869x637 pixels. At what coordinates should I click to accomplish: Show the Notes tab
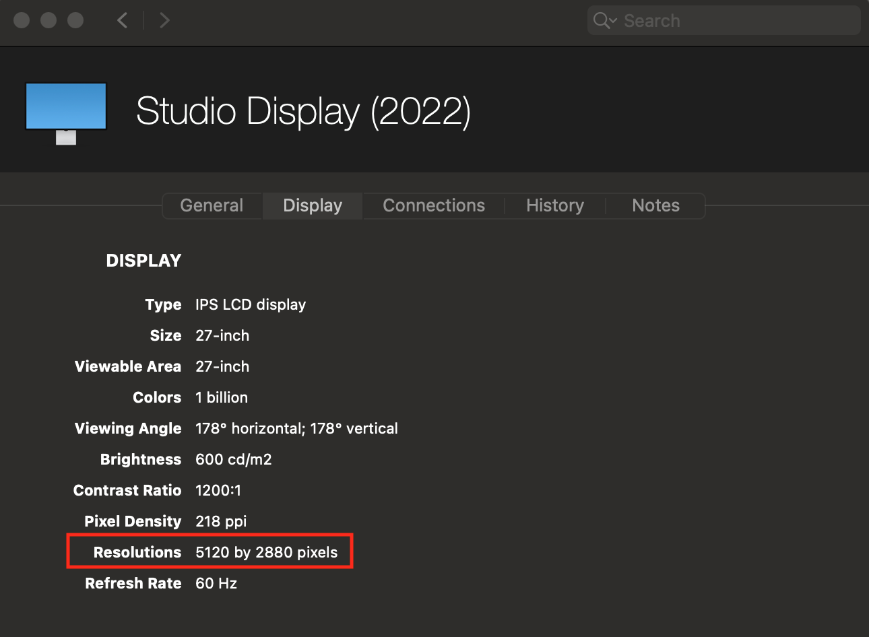pos(655,205)
